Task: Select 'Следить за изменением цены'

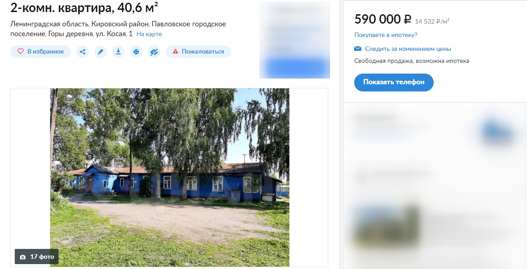Action: tap(408, 49)
